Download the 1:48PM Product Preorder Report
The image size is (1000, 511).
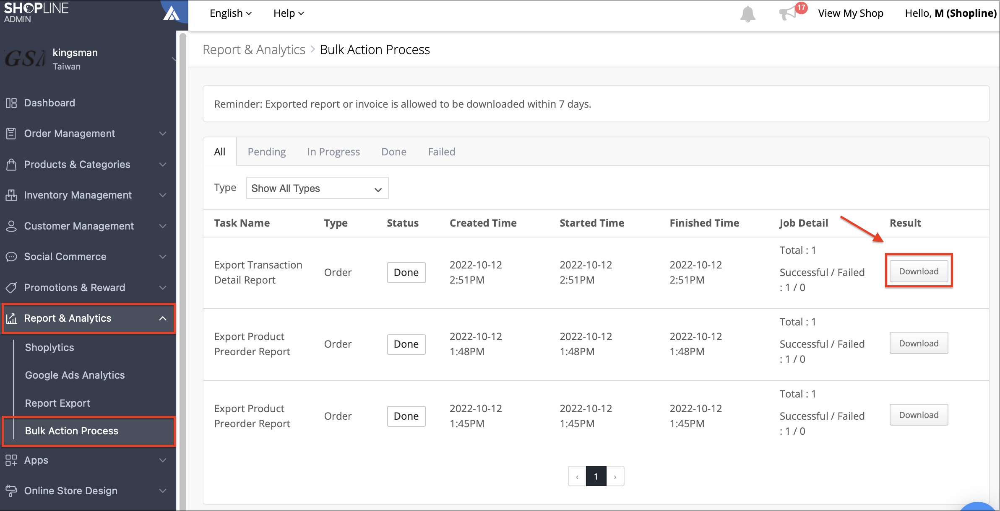[919, 343]
